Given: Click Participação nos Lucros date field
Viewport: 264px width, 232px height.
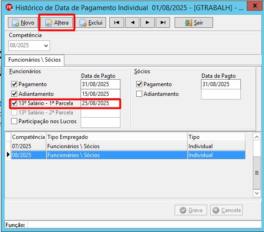Looking at the screenshot, I should (101, 122).
